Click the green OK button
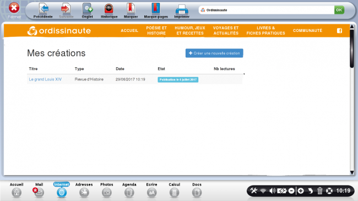Viewport: 358px width, 201px height. (339, 10)
